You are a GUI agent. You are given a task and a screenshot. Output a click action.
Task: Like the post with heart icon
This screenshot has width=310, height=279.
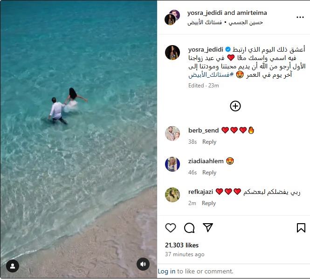[171, 228]
